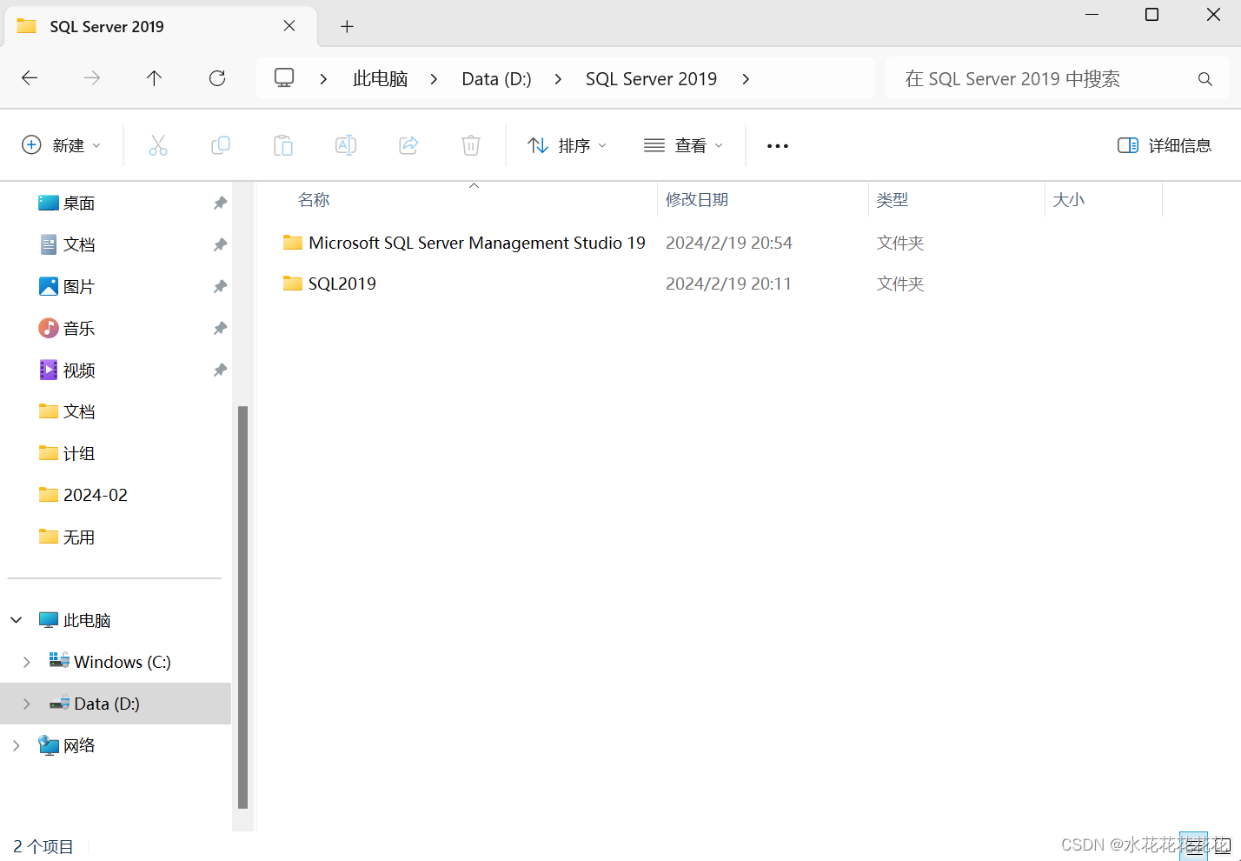
Task: Click SQL Server 2019 in breadcrumb
Action: [651, 79]
